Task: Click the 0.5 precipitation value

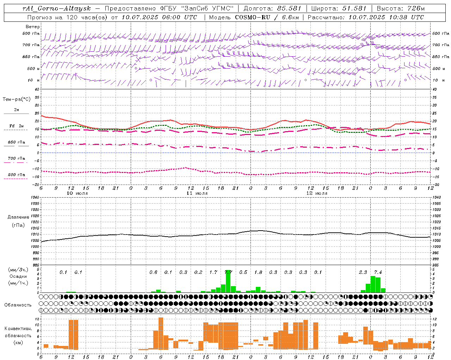Action: tap(243, 272)
